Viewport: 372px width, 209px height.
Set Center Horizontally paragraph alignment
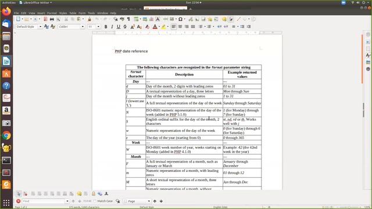[180, 27]
